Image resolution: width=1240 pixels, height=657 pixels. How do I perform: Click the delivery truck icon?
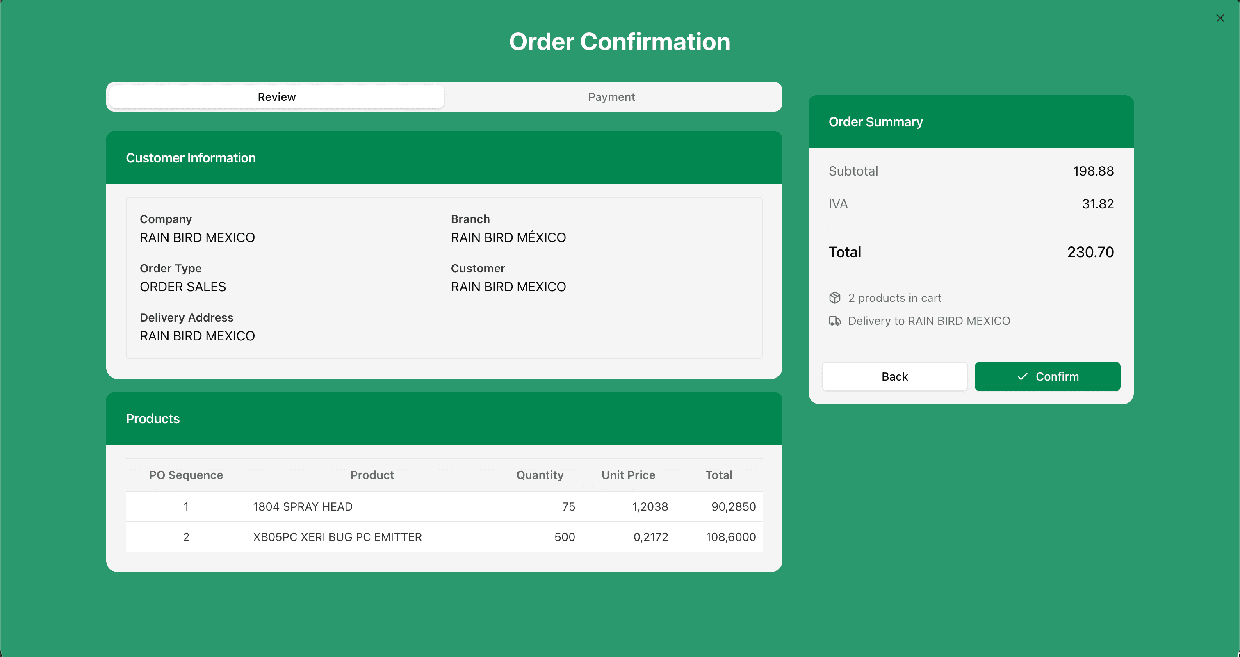(x=835, y=321)
